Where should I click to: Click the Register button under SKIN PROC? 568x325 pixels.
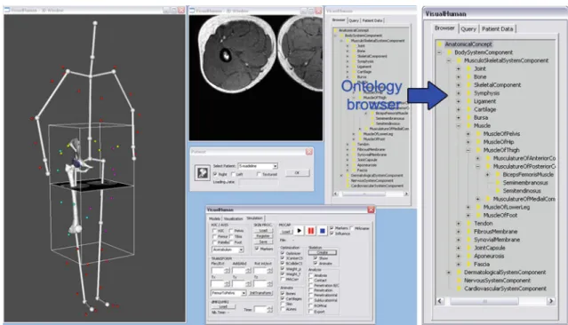point(263,236)
